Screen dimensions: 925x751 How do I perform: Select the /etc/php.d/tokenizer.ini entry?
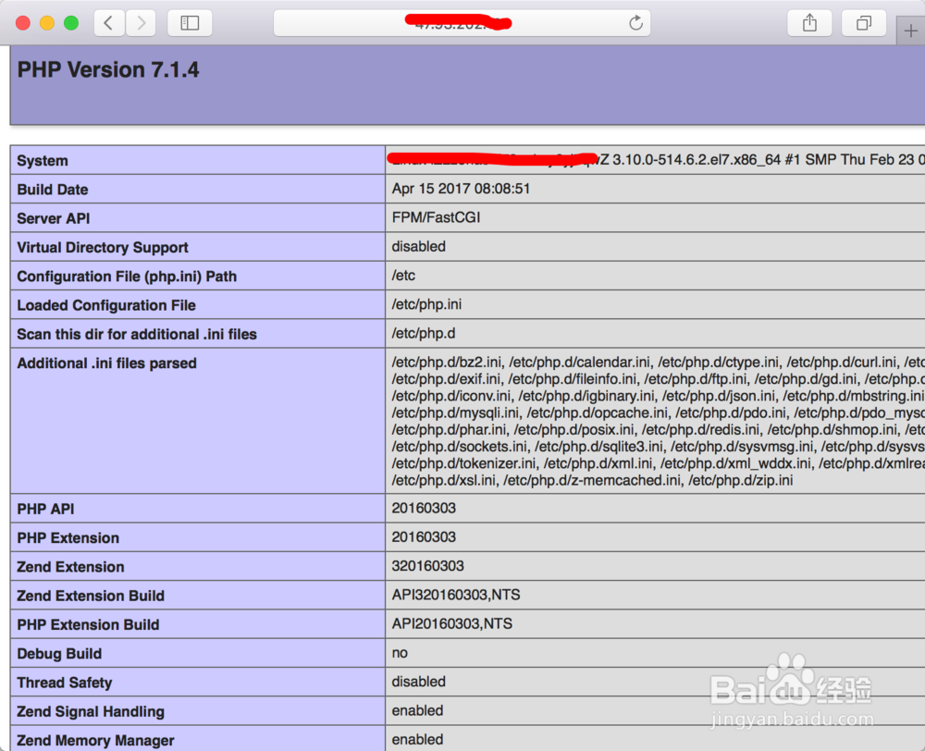pyautogui.click(x=463, y=463)
